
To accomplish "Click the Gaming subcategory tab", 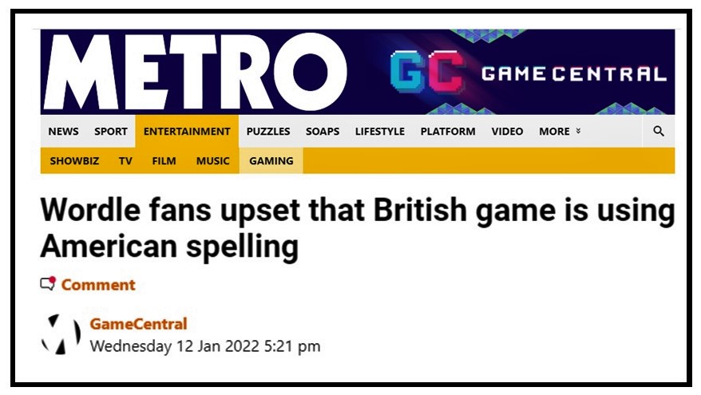I will (271, 161).
